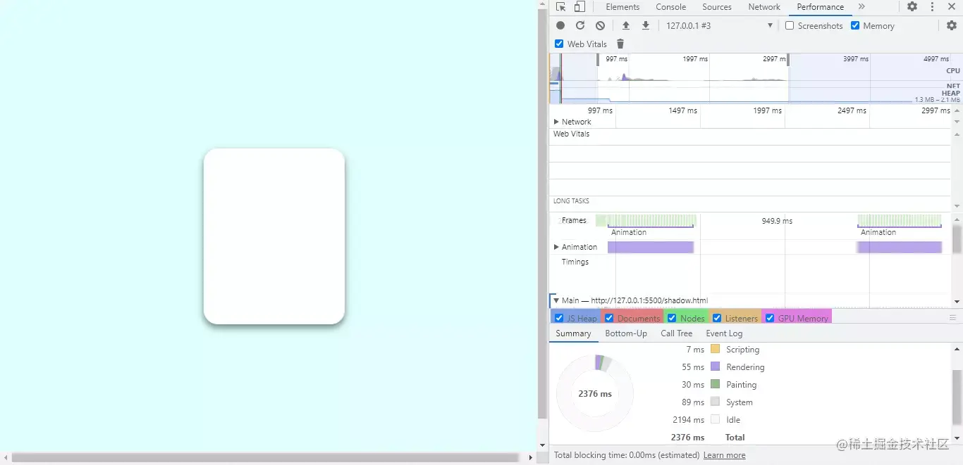Click the Idle legend entry

(x=733, y=420)
